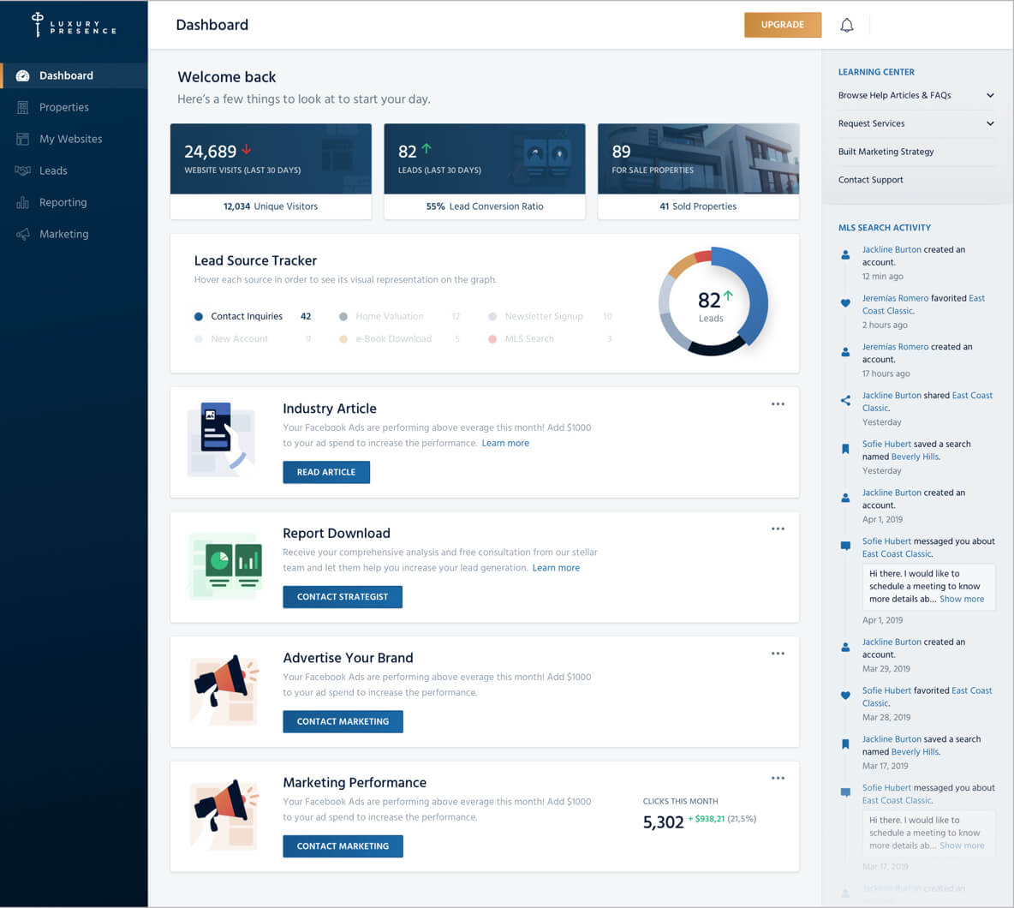Click the Read Article button
The width and height of the screenshot is (1014, 908).
click(x=326, y=472)
